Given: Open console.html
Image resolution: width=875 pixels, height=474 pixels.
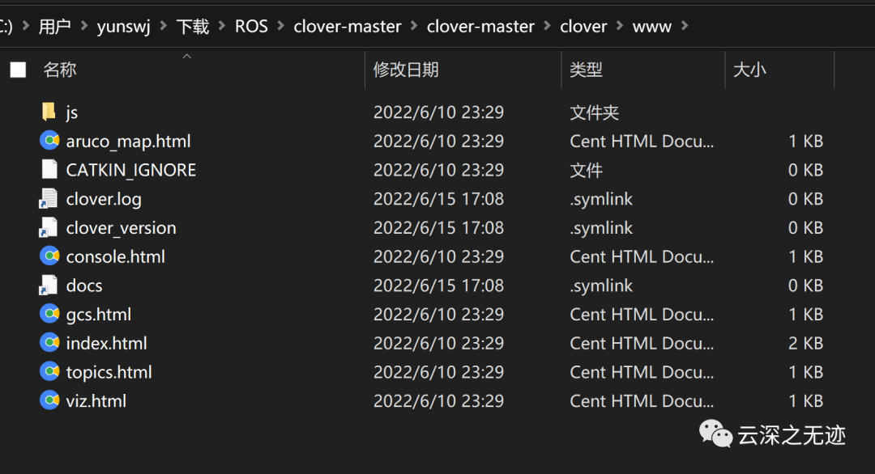Looking at the screenshot, I should click(117, 256).
